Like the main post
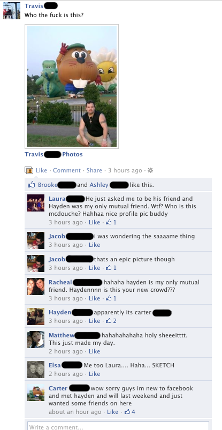 41,170
